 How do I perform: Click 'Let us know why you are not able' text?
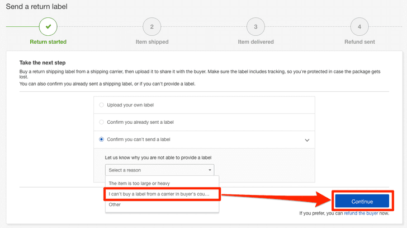[x=158, y=157]
